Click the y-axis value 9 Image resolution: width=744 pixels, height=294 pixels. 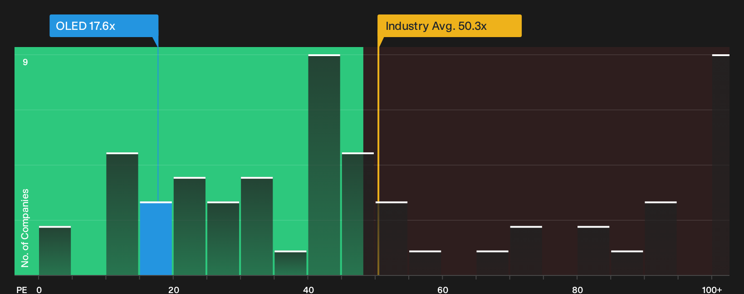[x=25, y=62]
